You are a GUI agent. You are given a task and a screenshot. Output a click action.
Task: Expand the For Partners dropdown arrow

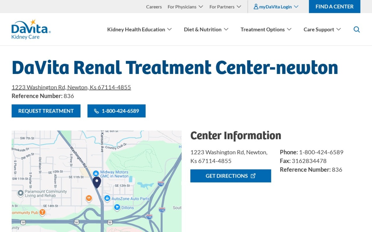point(239,6)
